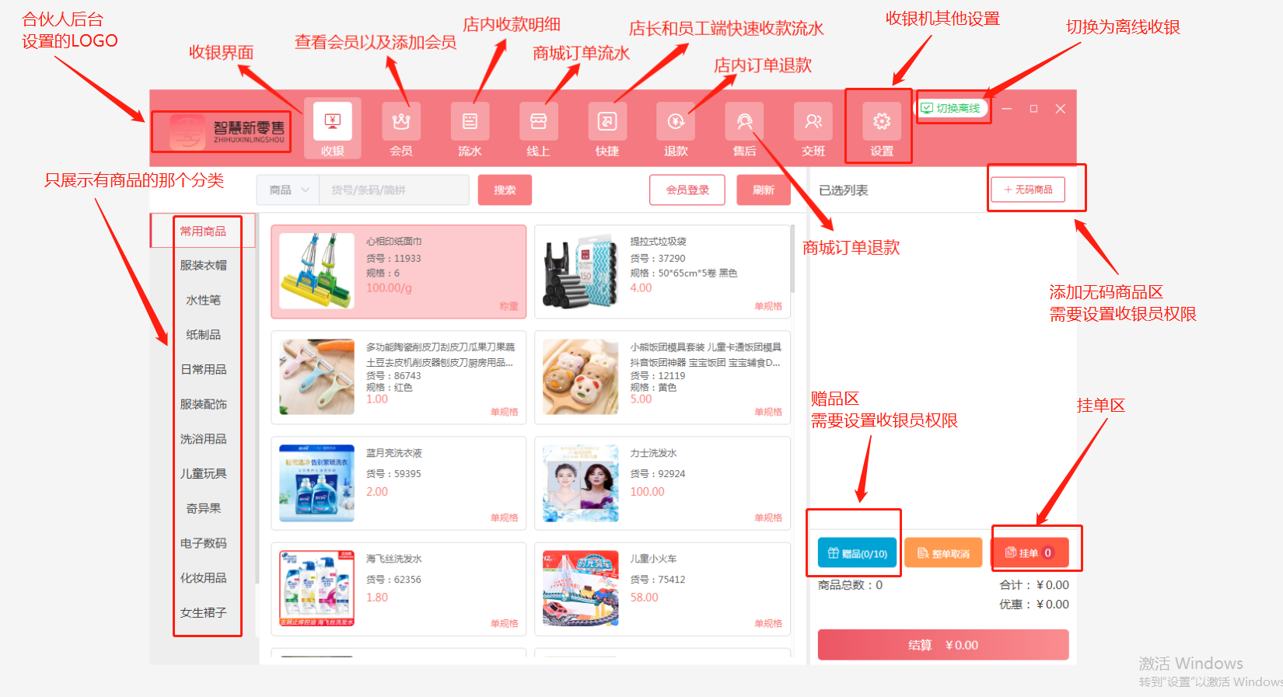The width and height of the screenshot is (1283, 697).
Task: Click the product list scrollbar
Action: pyautogui.click(x=792, y=259)
